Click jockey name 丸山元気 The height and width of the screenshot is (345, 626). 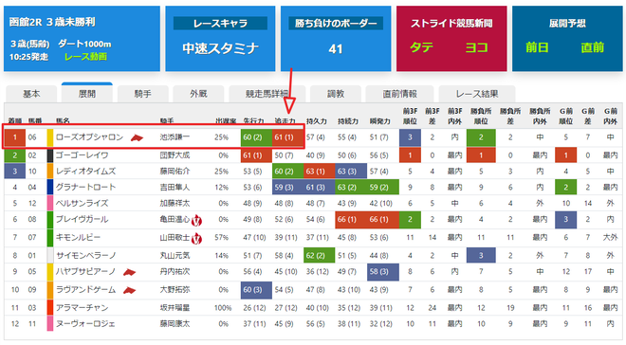coord(175,255)
